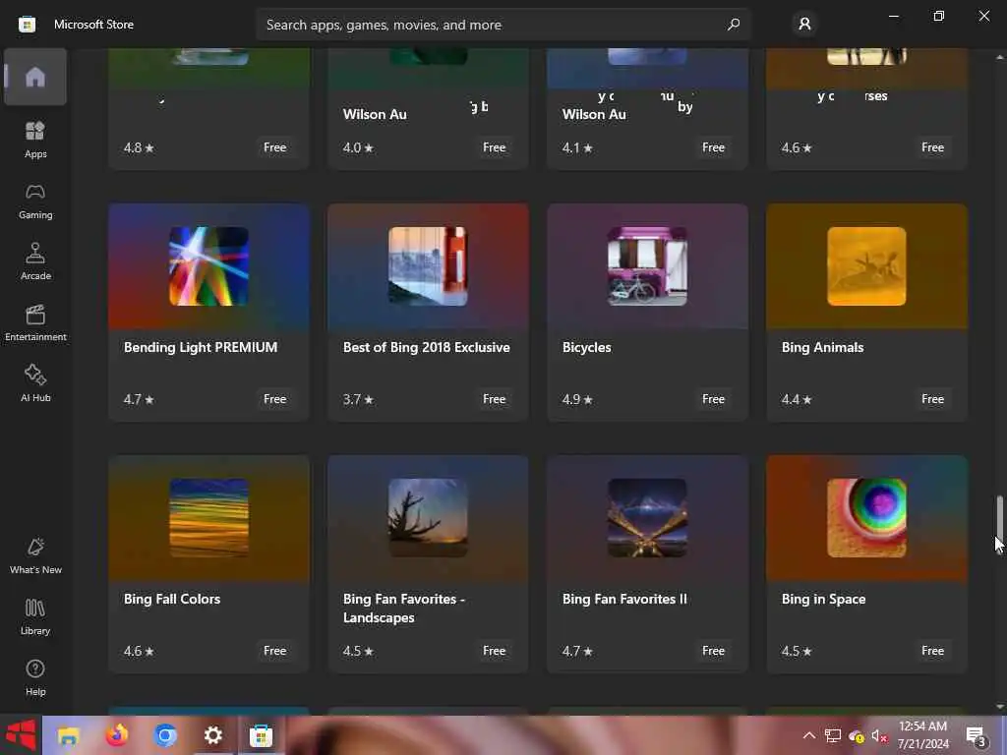Click the scrollbar down arrow
Viewport: 1007px width, 755px height.
[x=999, y=706]
